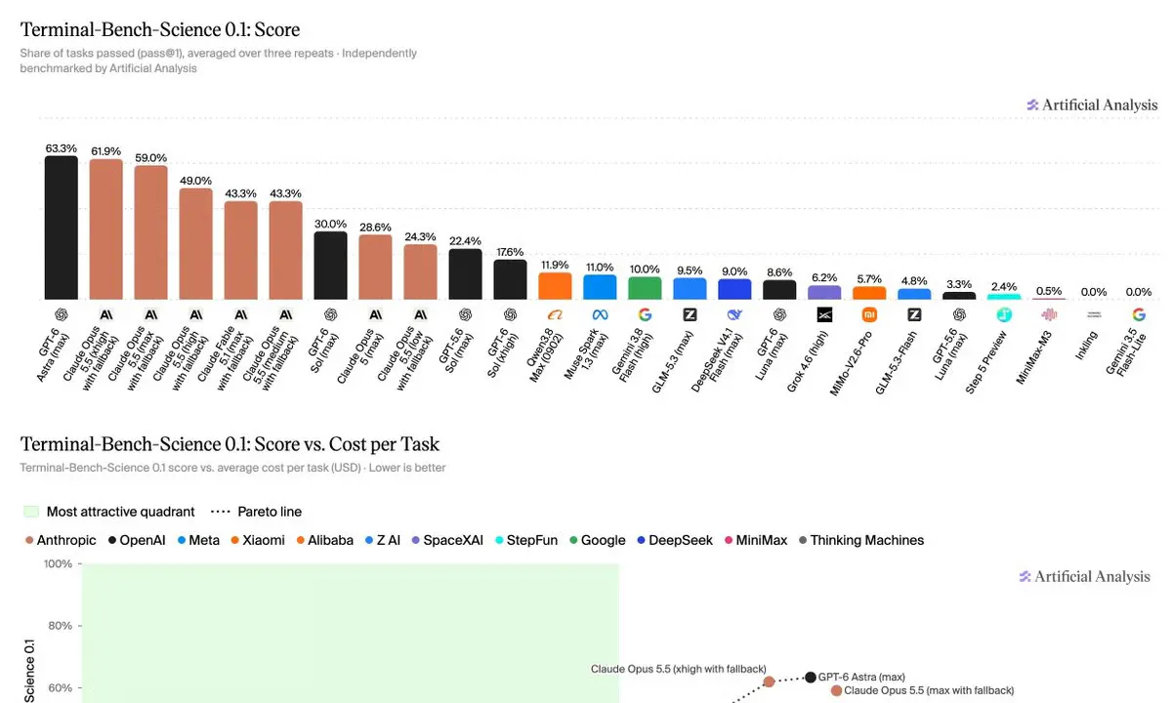Toggle the Anthropic series in the legend
Viewport: 1172px width, 703px height.
(x=61, y=540)
